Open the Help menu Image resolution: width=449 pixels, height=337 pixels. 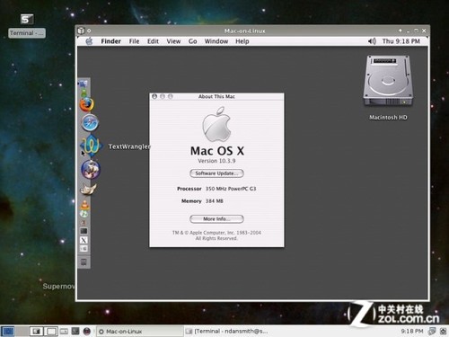242,41
